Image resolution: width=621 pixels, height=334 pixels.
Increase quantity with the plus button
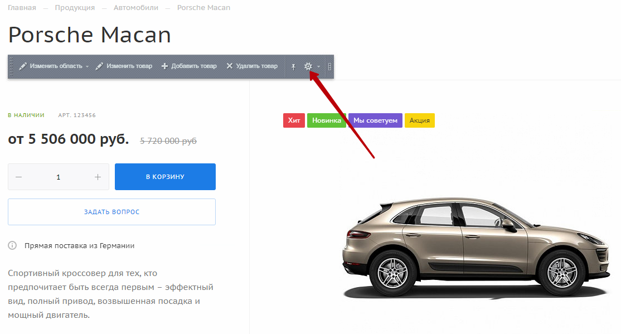(98, 177)
